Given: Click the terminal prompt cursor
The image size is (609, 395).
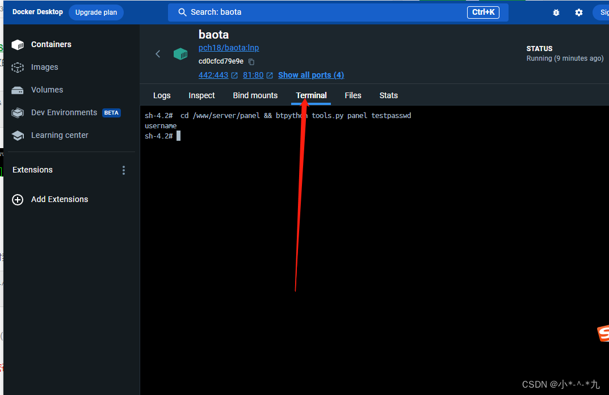Looking at the screenshot, I should [179, 136].
